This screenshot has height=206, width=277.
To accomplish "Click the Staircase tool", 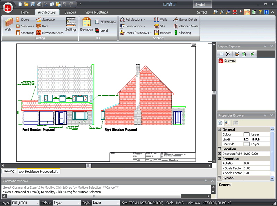I will coord(45,20).
